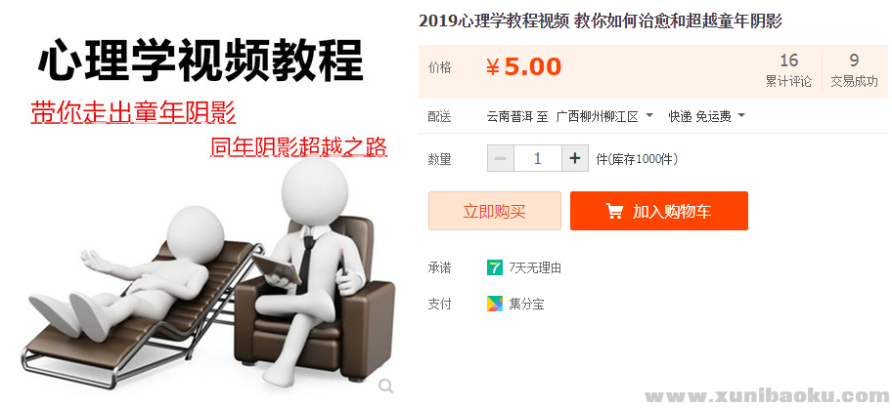Open the 广西柳州柳江区 destination dropdown
892x408 pixels.
604,117
